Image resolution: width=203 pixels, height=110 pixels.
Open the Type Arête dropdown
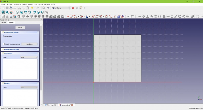point(29,87)
